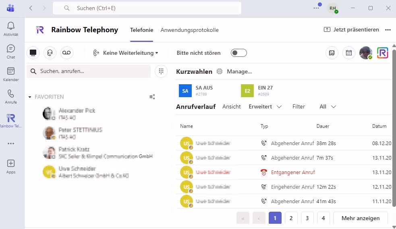Go to page 1 of call history
Screen dimensions: 396x229
pos(275,218)
